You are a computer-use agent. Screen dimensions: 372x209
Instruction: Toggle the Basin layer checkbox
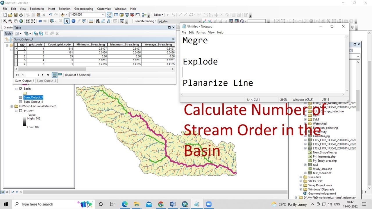tap(21, 89)
